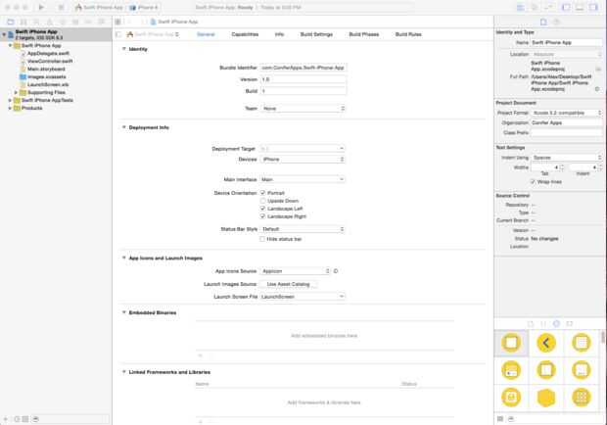Toggle the Wrap lines checkbox
Image resolution: width=607 pixels, height=425 pixels.
[x=533, y=181]
